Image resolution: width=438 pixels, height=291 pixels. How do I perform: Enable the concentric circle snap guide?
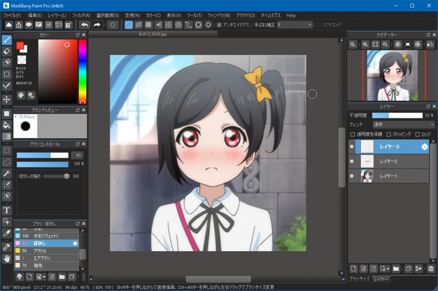point(178,25)
